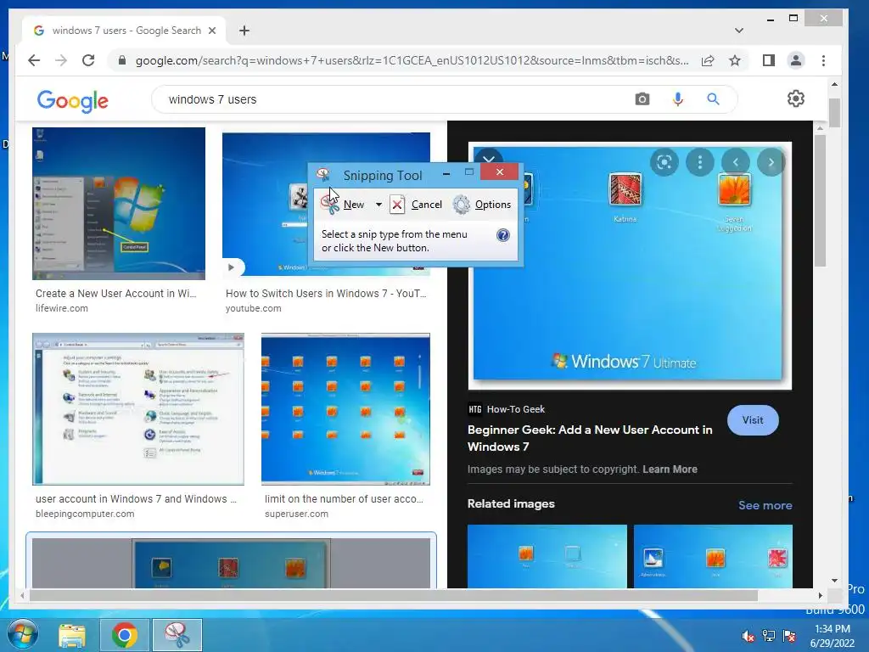Open Snipping Tool help question mark
The image size is (869, 652).
click(502, 235)
